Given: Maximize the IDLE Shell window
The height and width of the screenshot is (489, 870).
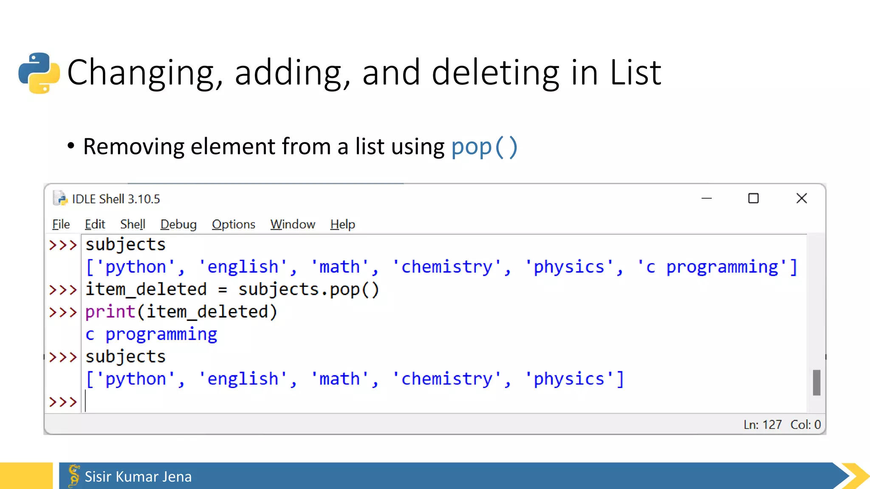Looking at the screenshot, I should [753, 198].
